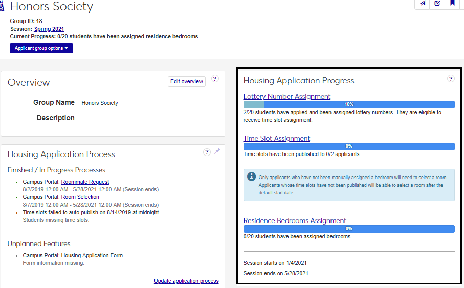Open the Spring 2021 session link

click(x=49, y=29)
